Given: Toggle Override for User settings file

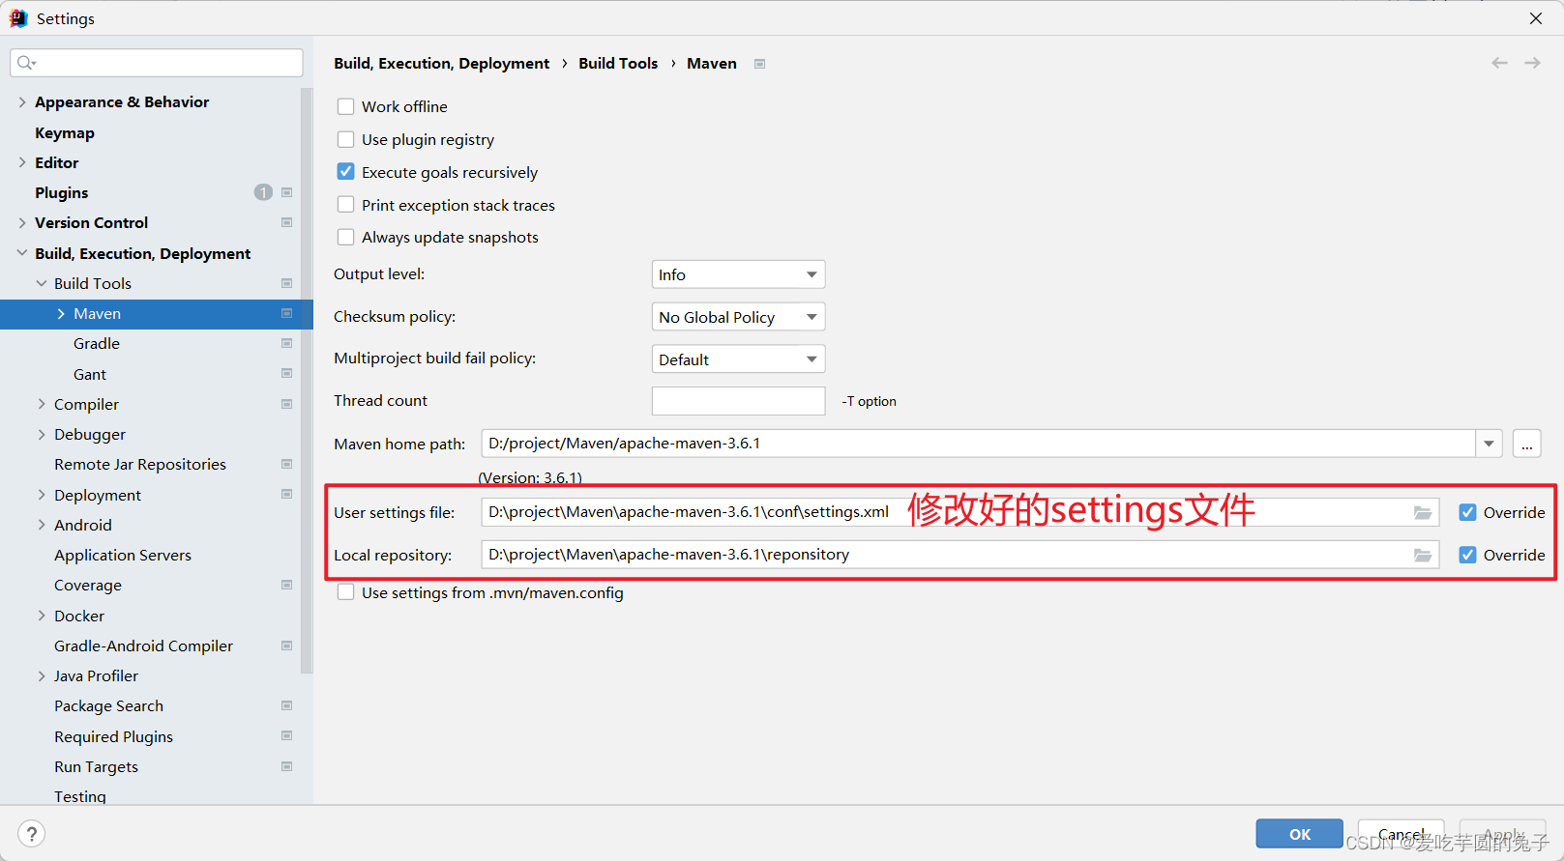Looking at the screenshot, I should click(1467, 512).
